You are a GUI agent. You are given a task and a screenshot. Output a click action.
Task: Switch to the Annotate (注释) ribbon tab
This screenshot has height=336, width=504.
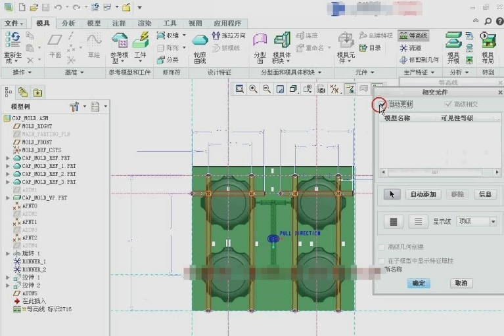click(119, 24)
